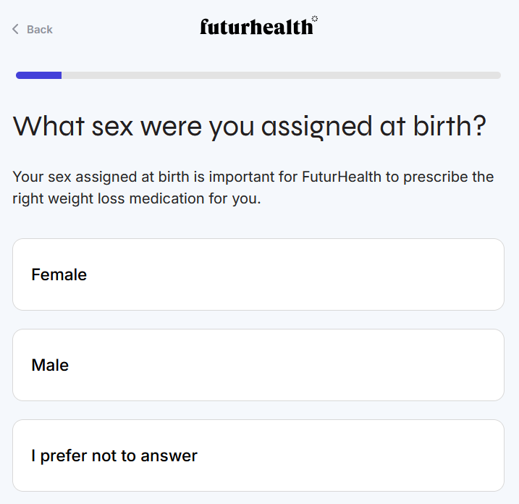Click the back chevron arrow icon
The width and height of the screenshot is (519, 504).
(x=15, y=29)
